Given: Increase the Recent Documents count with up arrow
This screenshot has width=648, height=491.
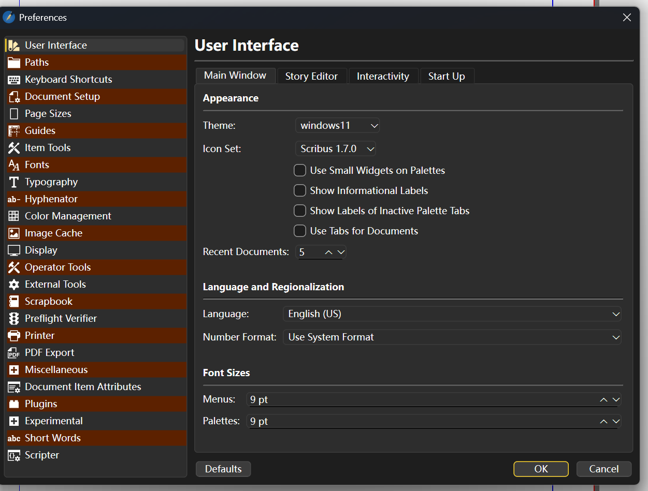Looking at the screenshot, I should click(328, 252).
